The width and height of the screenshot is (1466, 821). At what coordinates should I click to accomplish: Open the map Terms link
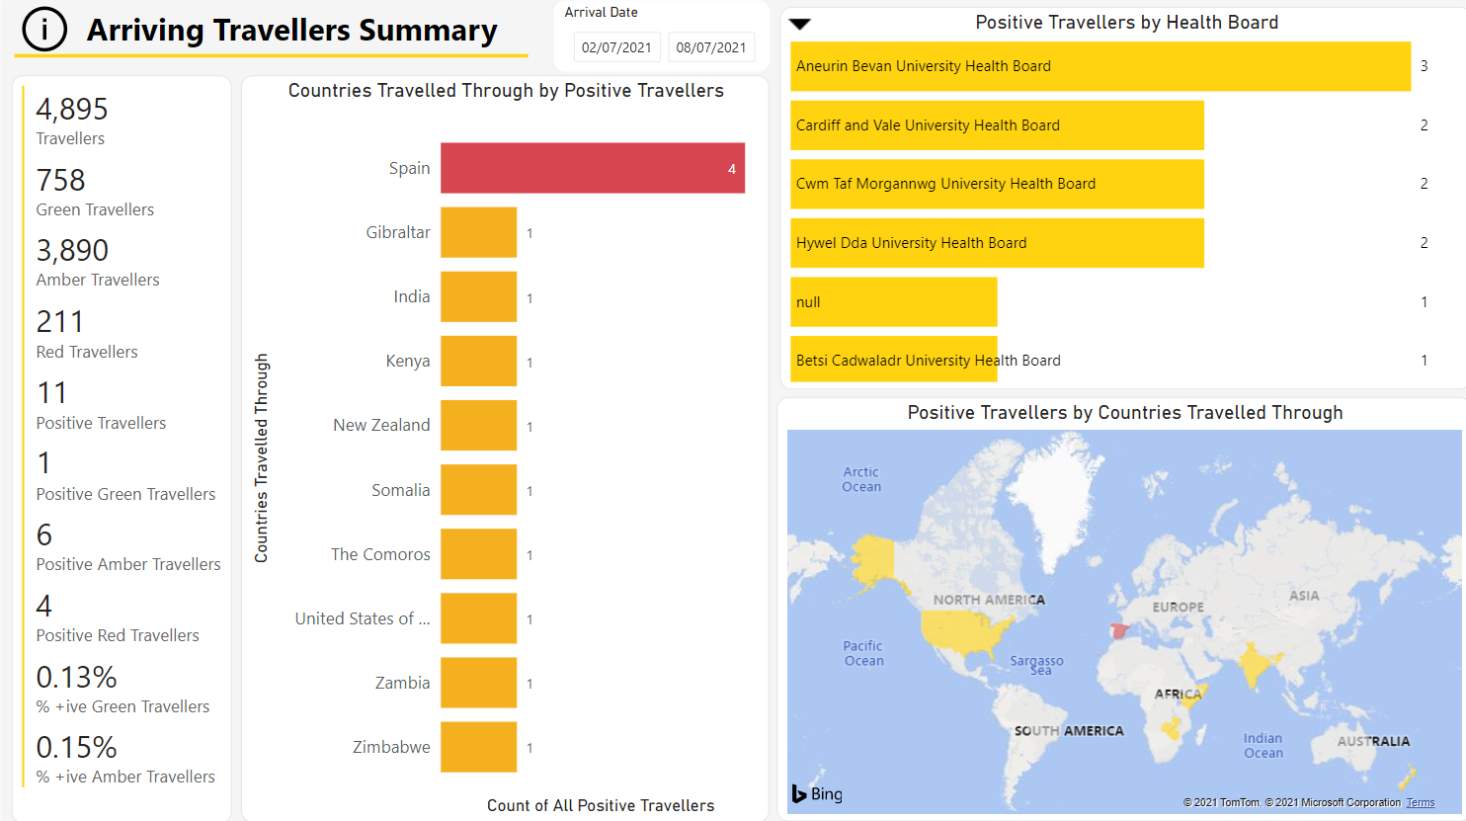pyautogui.click(x=1420, y=802)
